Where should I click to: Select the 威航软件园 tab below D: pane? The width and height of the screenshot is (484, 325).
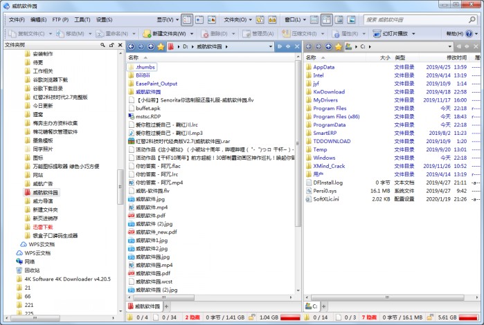[x=144, y=306]
